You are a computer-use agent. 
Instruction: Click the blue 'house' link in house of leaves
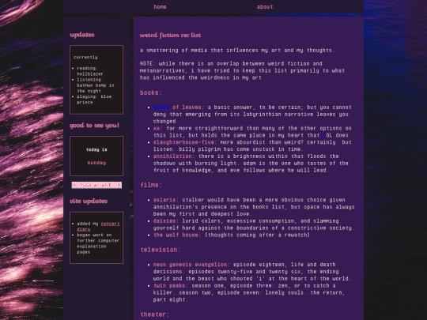point(161,107)
